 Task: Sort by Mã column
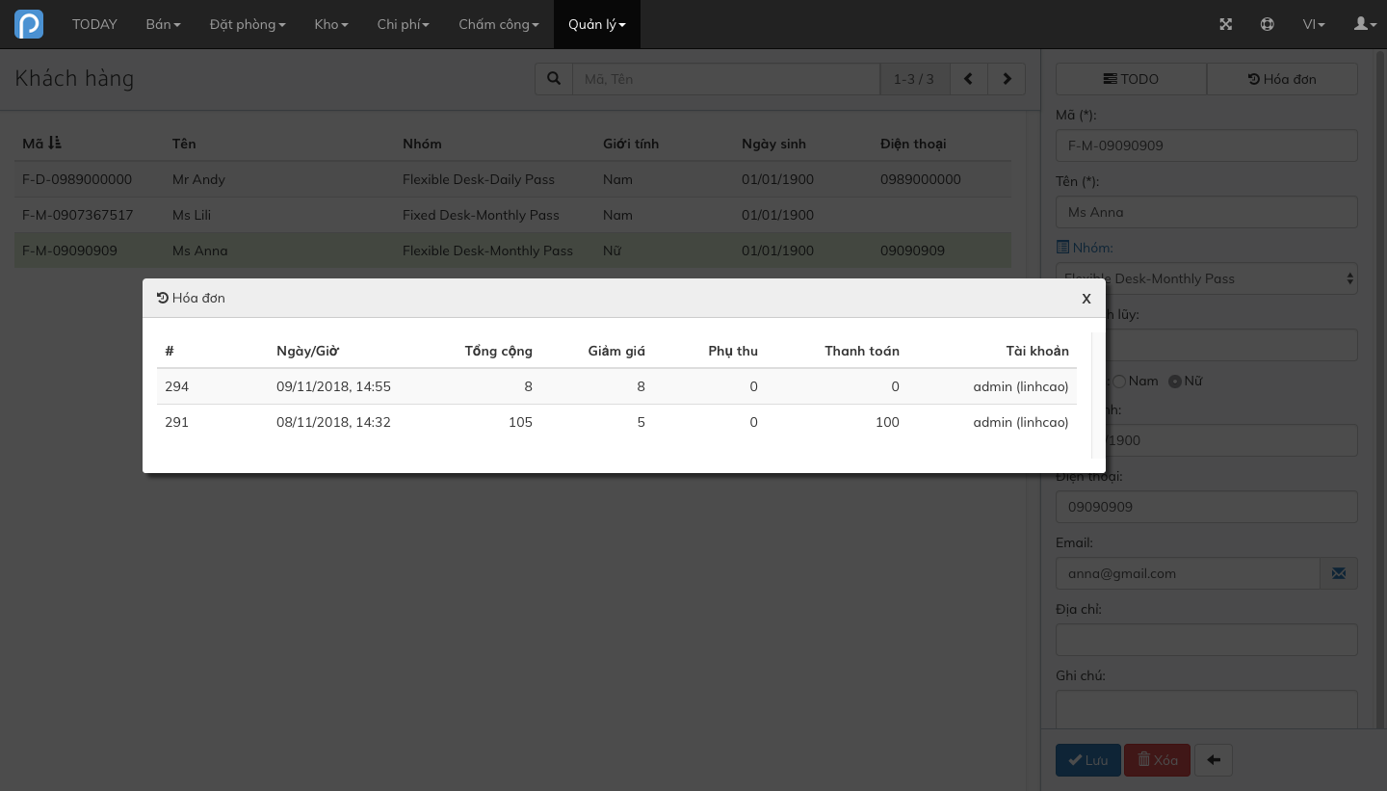(41, 144)
